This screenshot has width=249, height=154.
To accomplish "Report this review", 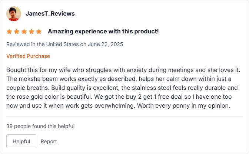I will tap(49, 141).
